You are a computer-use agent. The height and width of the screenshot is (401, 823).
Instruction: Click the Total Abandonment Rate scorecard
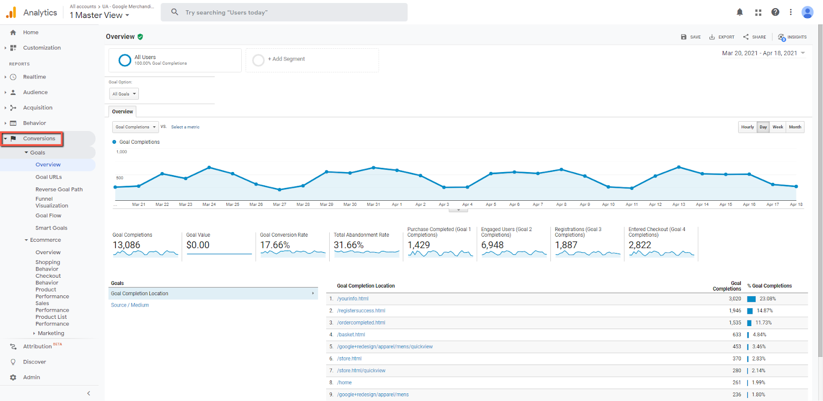click(366, 244)
